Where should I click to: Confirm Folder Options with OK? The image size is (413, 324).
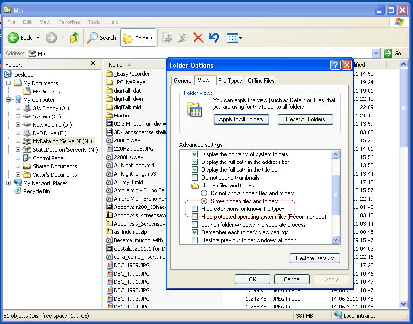pos(252,279)
